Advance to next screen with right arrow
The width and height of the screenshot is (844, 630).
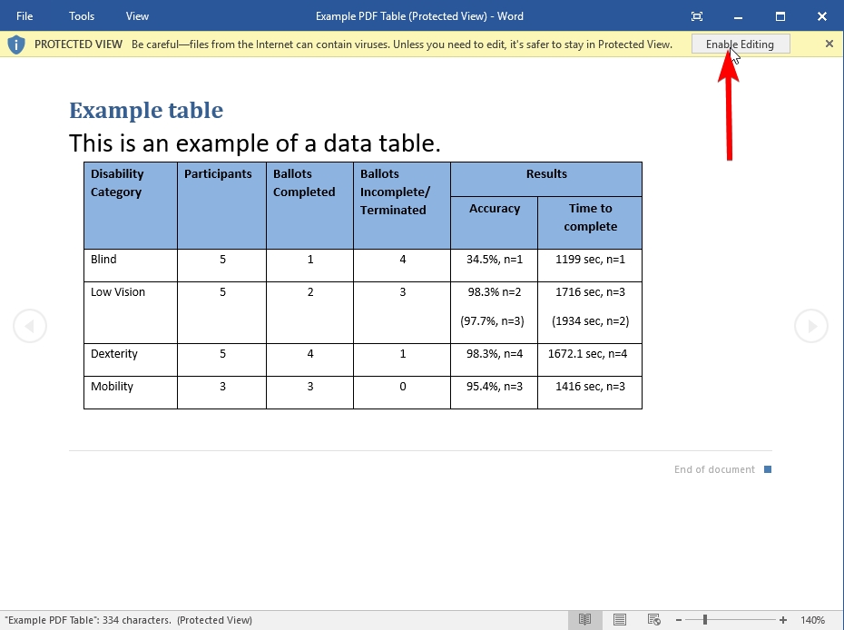[x=810, y=326]
